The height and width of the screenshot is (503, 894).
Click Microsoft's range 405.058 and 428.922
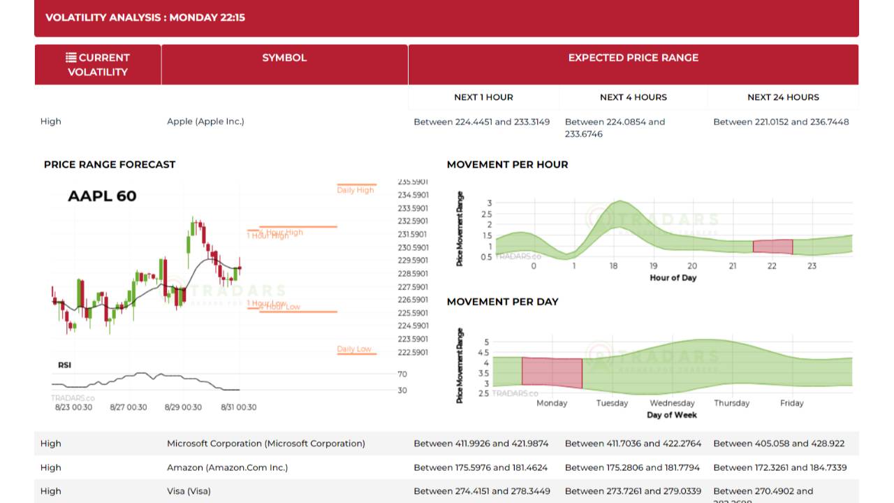779,444
